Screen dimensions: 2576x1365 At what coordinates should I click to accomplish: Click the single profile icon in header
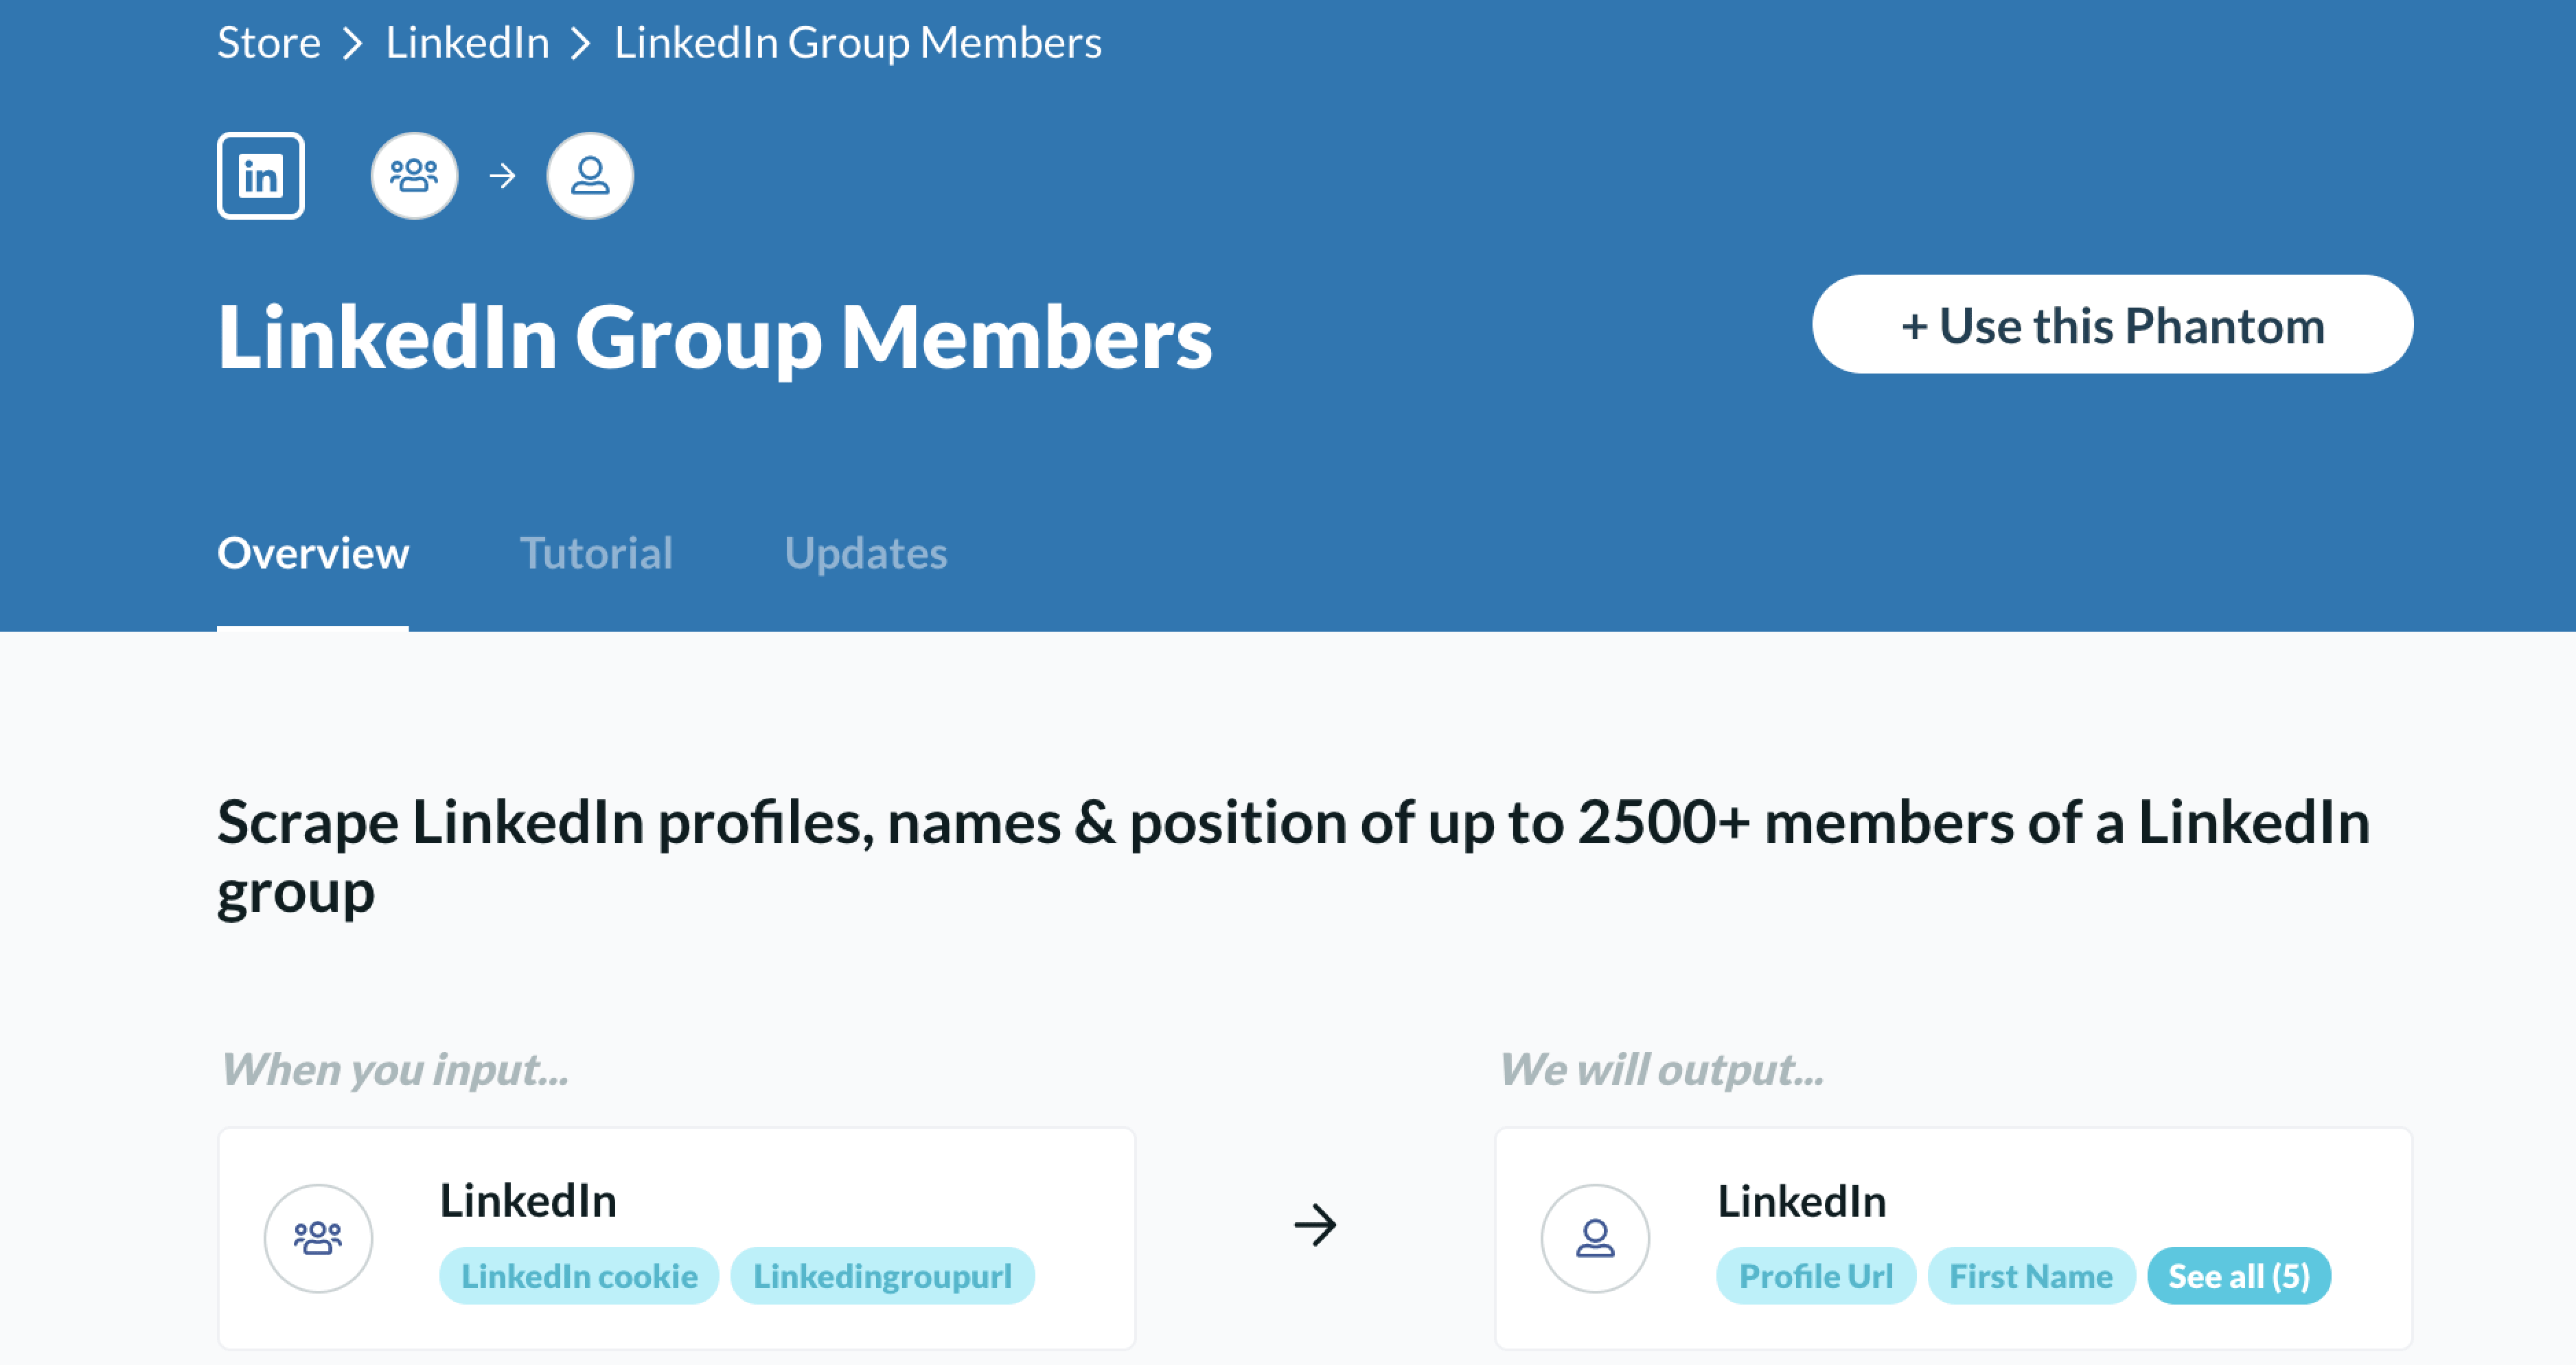(590, 176)
